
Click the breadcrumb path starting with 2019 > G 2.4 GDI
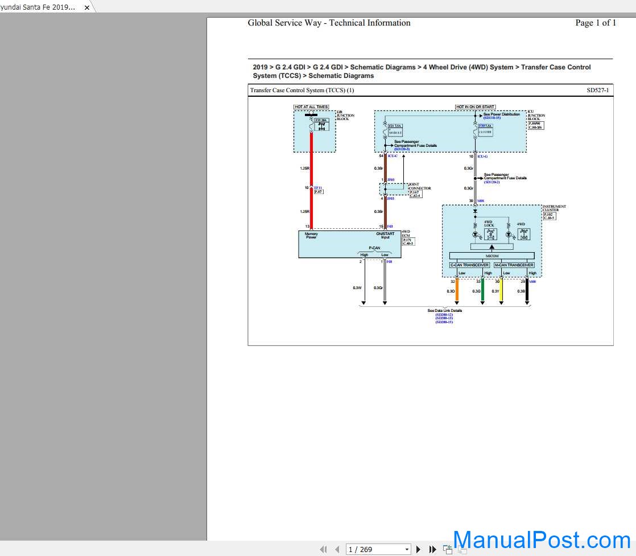(422, 72)
